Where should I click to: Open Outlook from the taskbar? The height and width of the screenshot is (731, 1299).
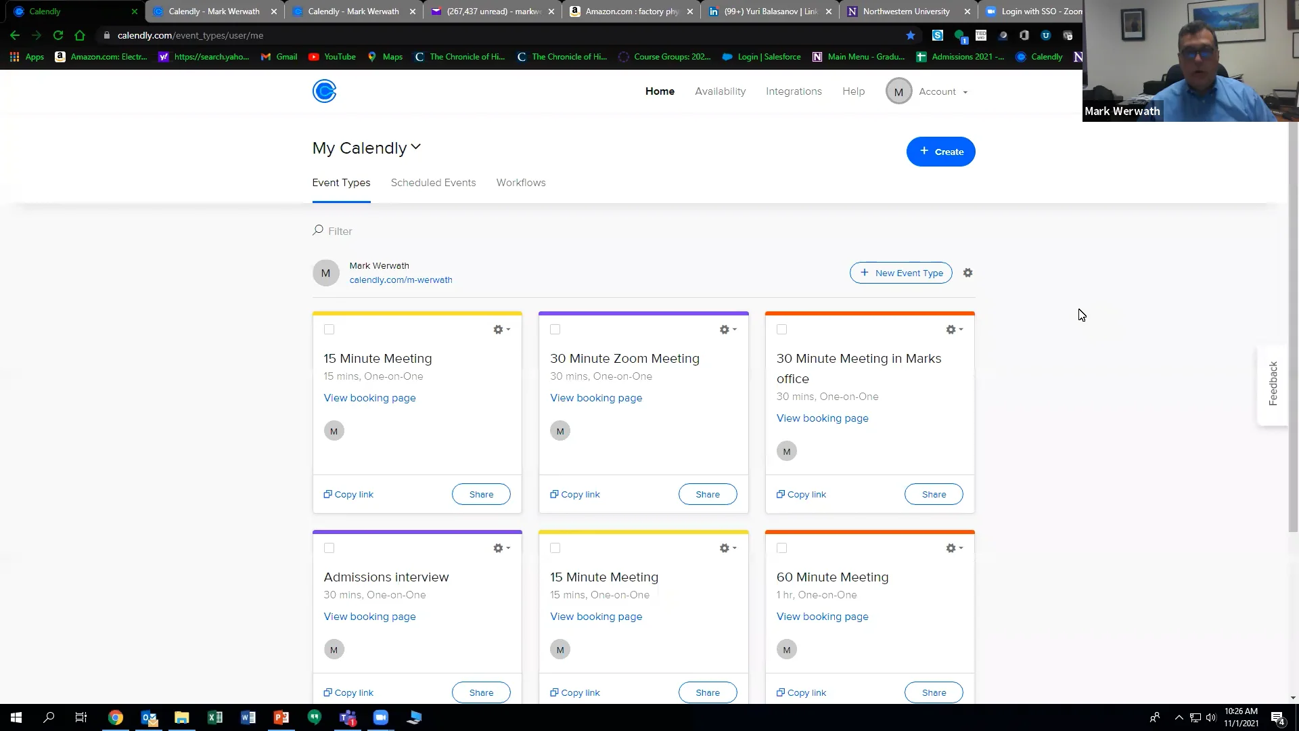click(149, 717)
